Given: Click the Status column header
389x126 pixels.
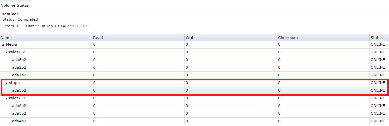Looking at the screenshot, I should tap(379, 38).
